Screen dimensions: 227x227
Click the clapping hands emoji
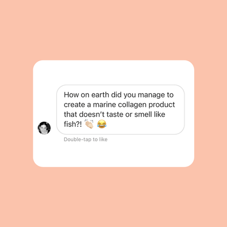89,124
